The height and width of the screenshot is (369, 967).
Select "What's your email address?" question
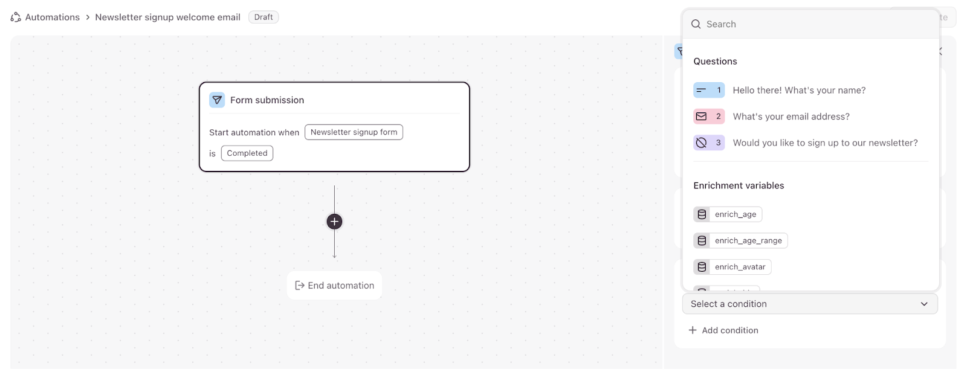pos(791,117)
